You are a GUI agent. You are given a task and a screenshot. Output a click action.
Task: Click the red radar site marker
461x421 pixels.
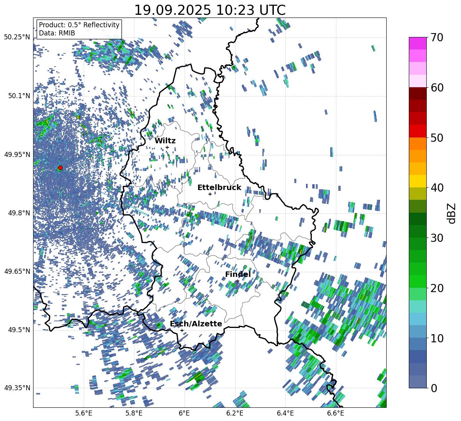pos(60,168)
